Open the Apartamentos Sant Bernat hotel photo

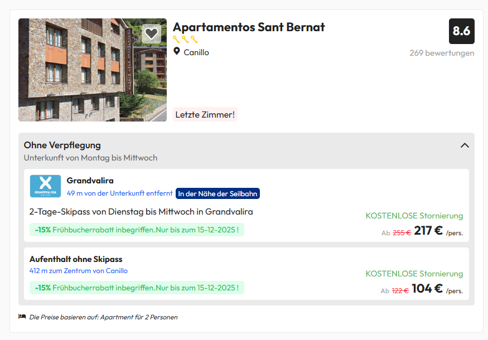pyautogui.click(x=93, y=70)
